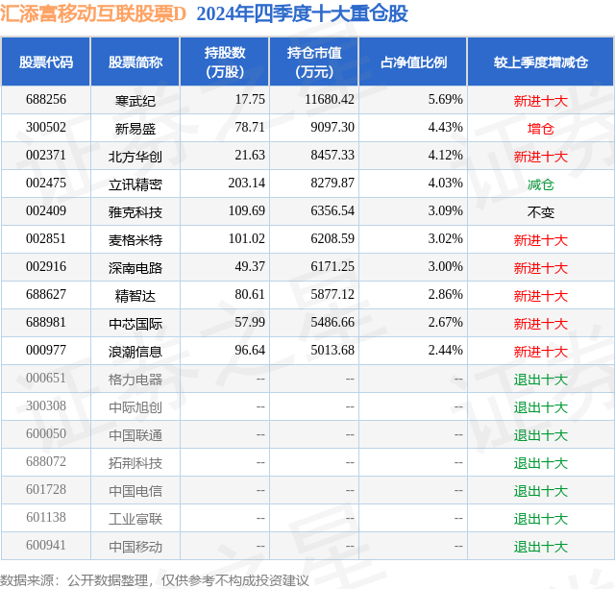The height and width of the screenshot is (589, 615).
Task: Select stock code 002409
Action: (46, 211)
